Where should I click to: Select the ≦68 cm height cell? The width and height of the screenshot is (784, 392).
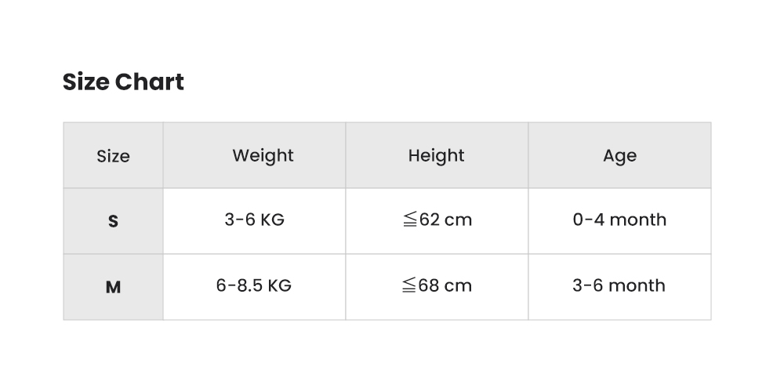(x=436, y=285)
